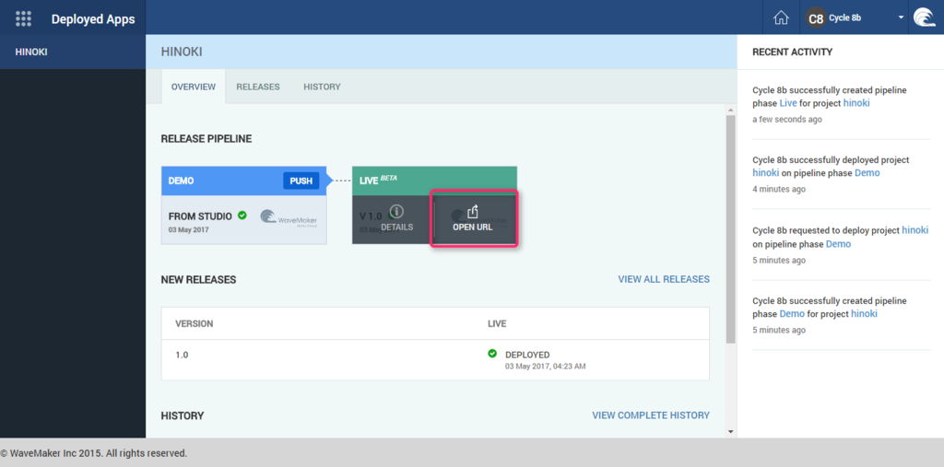
Task: Click green check next to FROM STUDIO
Action: pyautogui.click(x=242, y=215)
